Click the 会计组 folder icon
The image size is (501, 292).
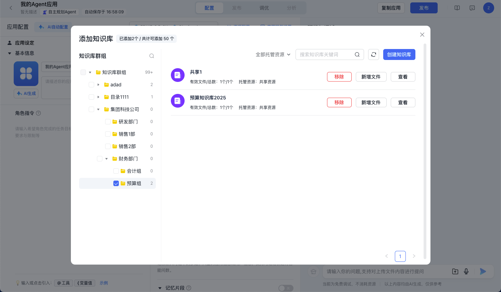pos(123,171)
